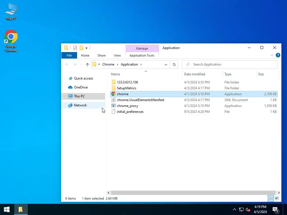The image size is (287, 215).
Task: Open Application Tools ribbon tab
Action: click(142, 55)
